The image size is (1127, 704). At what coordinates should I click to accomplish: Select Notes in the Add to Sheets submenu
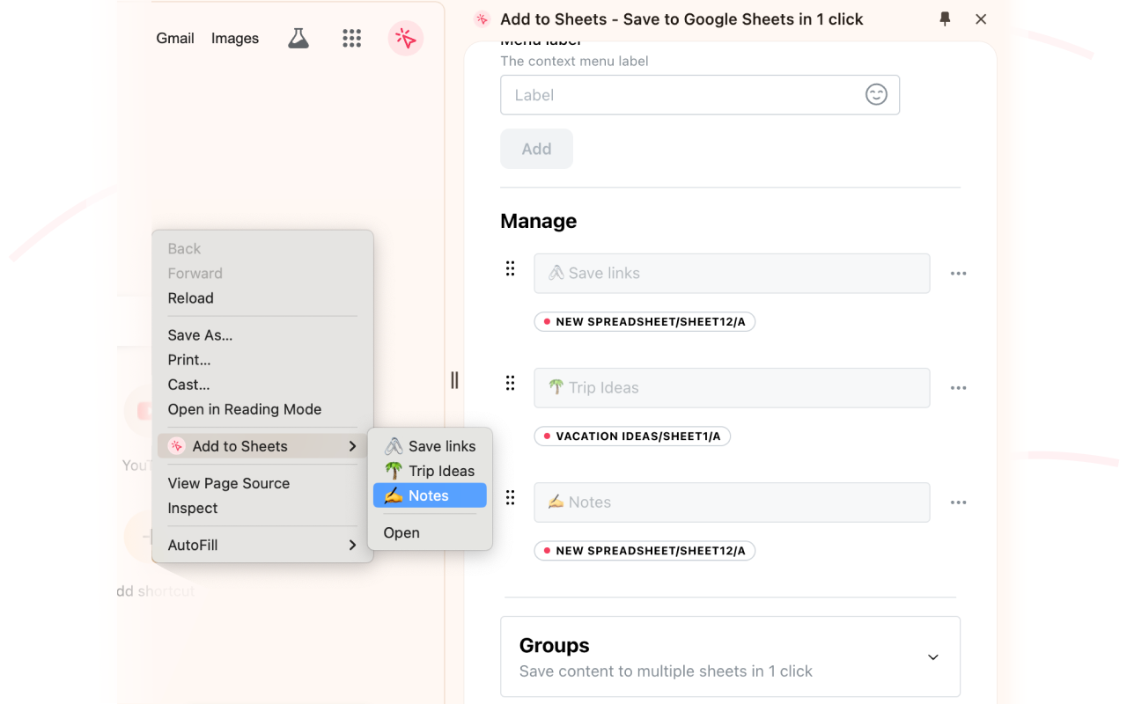click(x=429, y=495)
